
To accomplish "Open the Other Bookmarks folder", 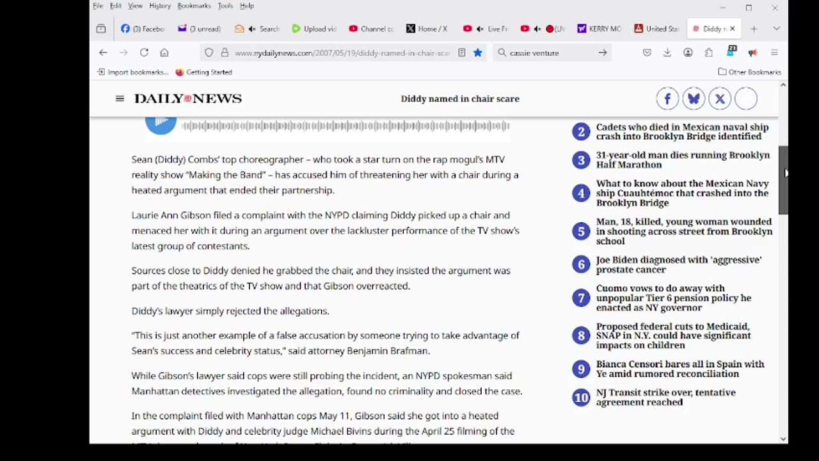I will click(749, 72).
